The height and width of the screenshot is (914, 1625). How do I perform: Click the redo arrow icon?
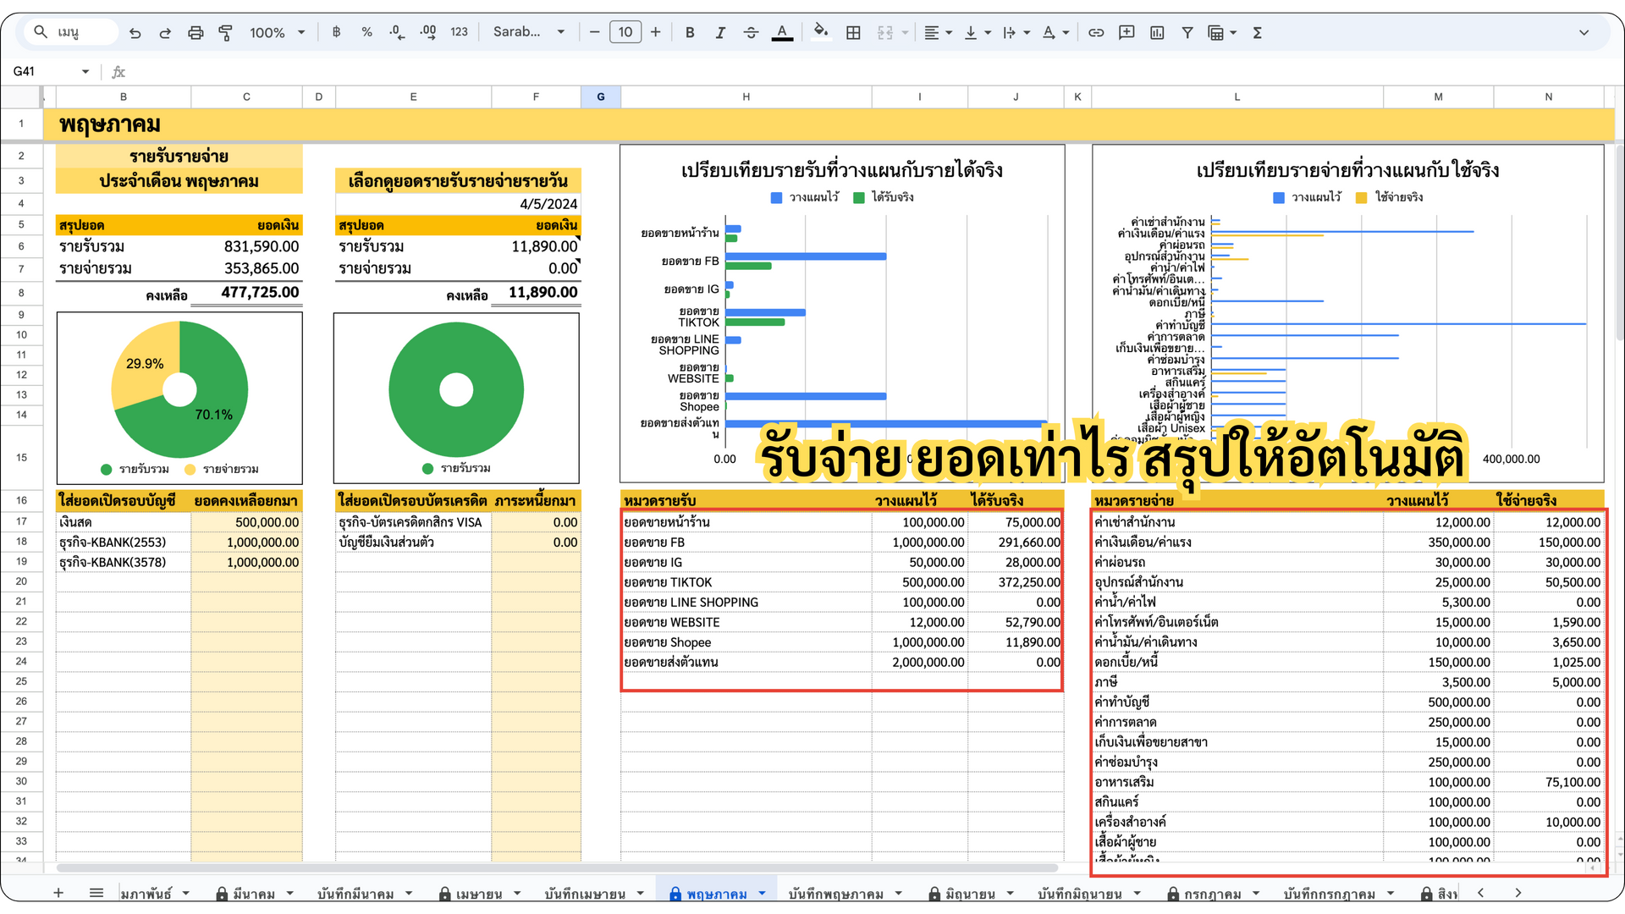coord(165,33)
